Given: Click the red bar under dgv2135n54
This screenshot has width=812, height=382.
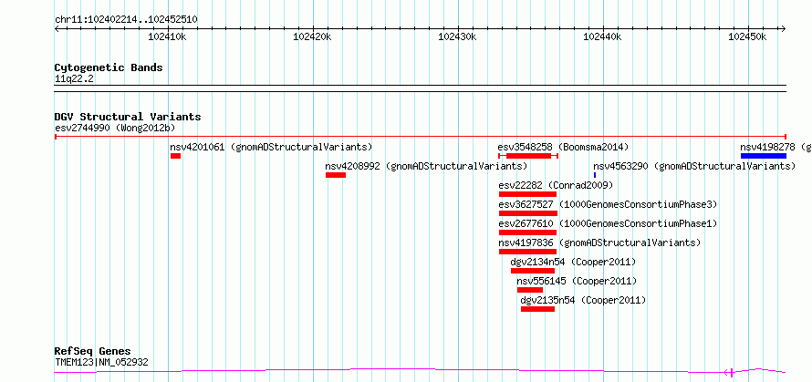Looking at the screenshot, I should click(x=537, y=309).
